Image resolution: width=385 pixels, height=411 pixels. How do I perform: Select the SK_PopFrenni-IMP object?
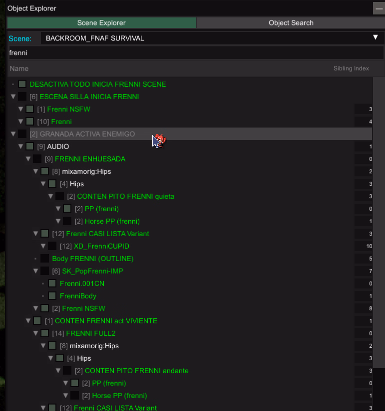tap(92, 271)
